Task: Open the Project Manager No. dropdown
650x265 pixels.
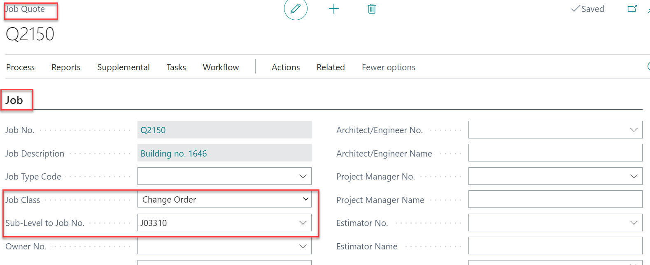Action: tap(634, 176)
